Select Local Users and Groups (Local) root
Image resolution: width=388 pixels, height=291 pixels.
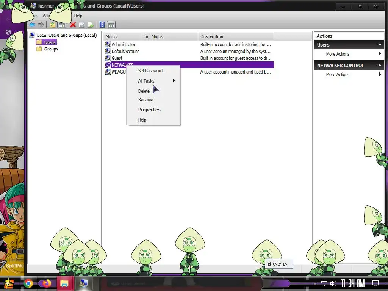[x=67, y=35]
